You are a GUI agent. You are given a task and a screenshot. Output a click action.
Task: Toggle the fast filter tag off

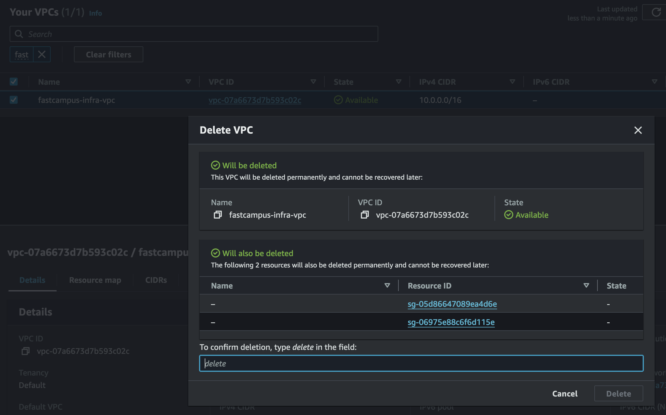click(42, 54)
